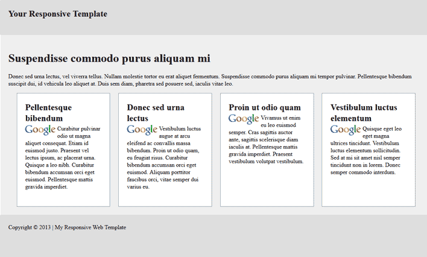427x257 pixels.
Task: Click the 'Copyright © 2013' footer text
Action: coord(29,227)
